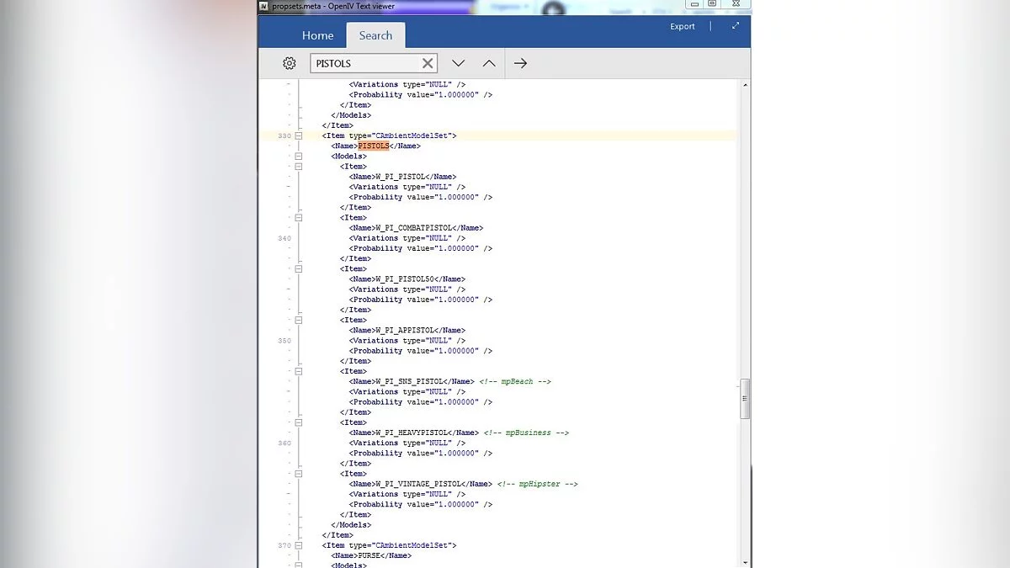Collapse the CAmbientModelSet node at line 330
The height and width of the screenshot is (568, 1010).
(298, 135)
